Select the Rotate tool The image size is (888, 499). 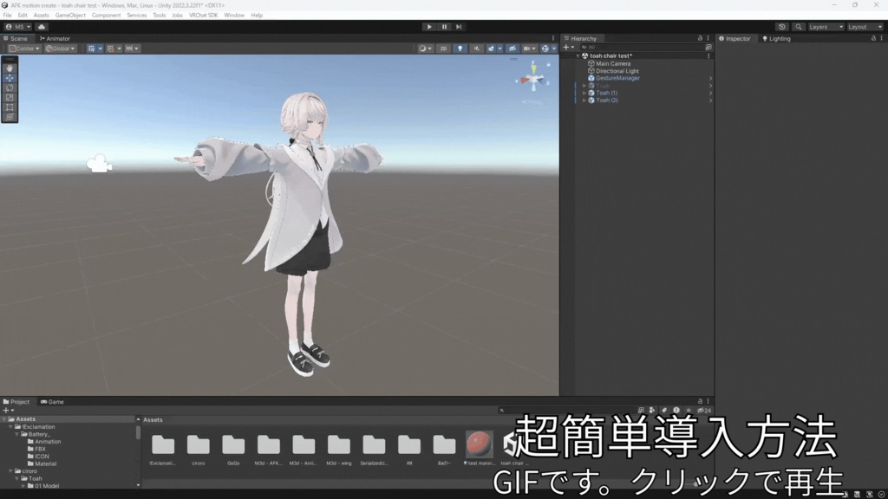coord(10,87)
